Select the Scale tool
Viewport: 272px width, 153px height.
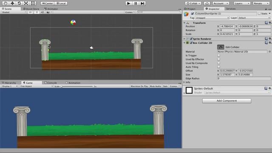point(26,3)
